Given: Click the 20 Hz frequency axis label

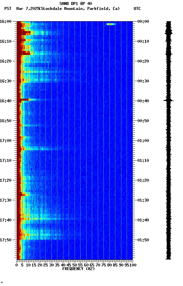Looking at the screenshot, I should click(40, 265).
